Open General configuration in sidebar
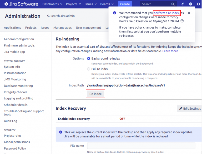Viewport: 202px width, 154px height. [x=19, y=39]
